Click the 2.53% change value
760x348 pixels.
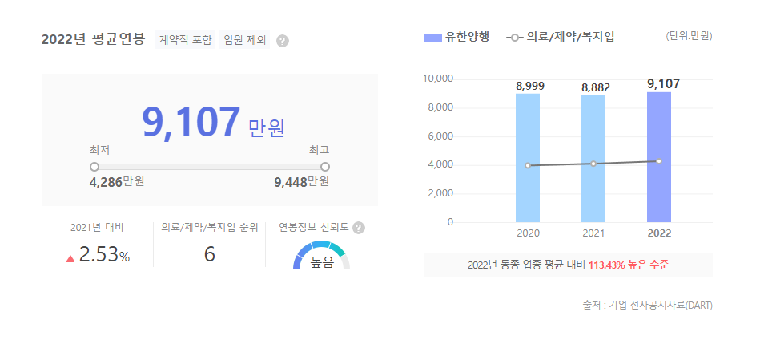104,255
